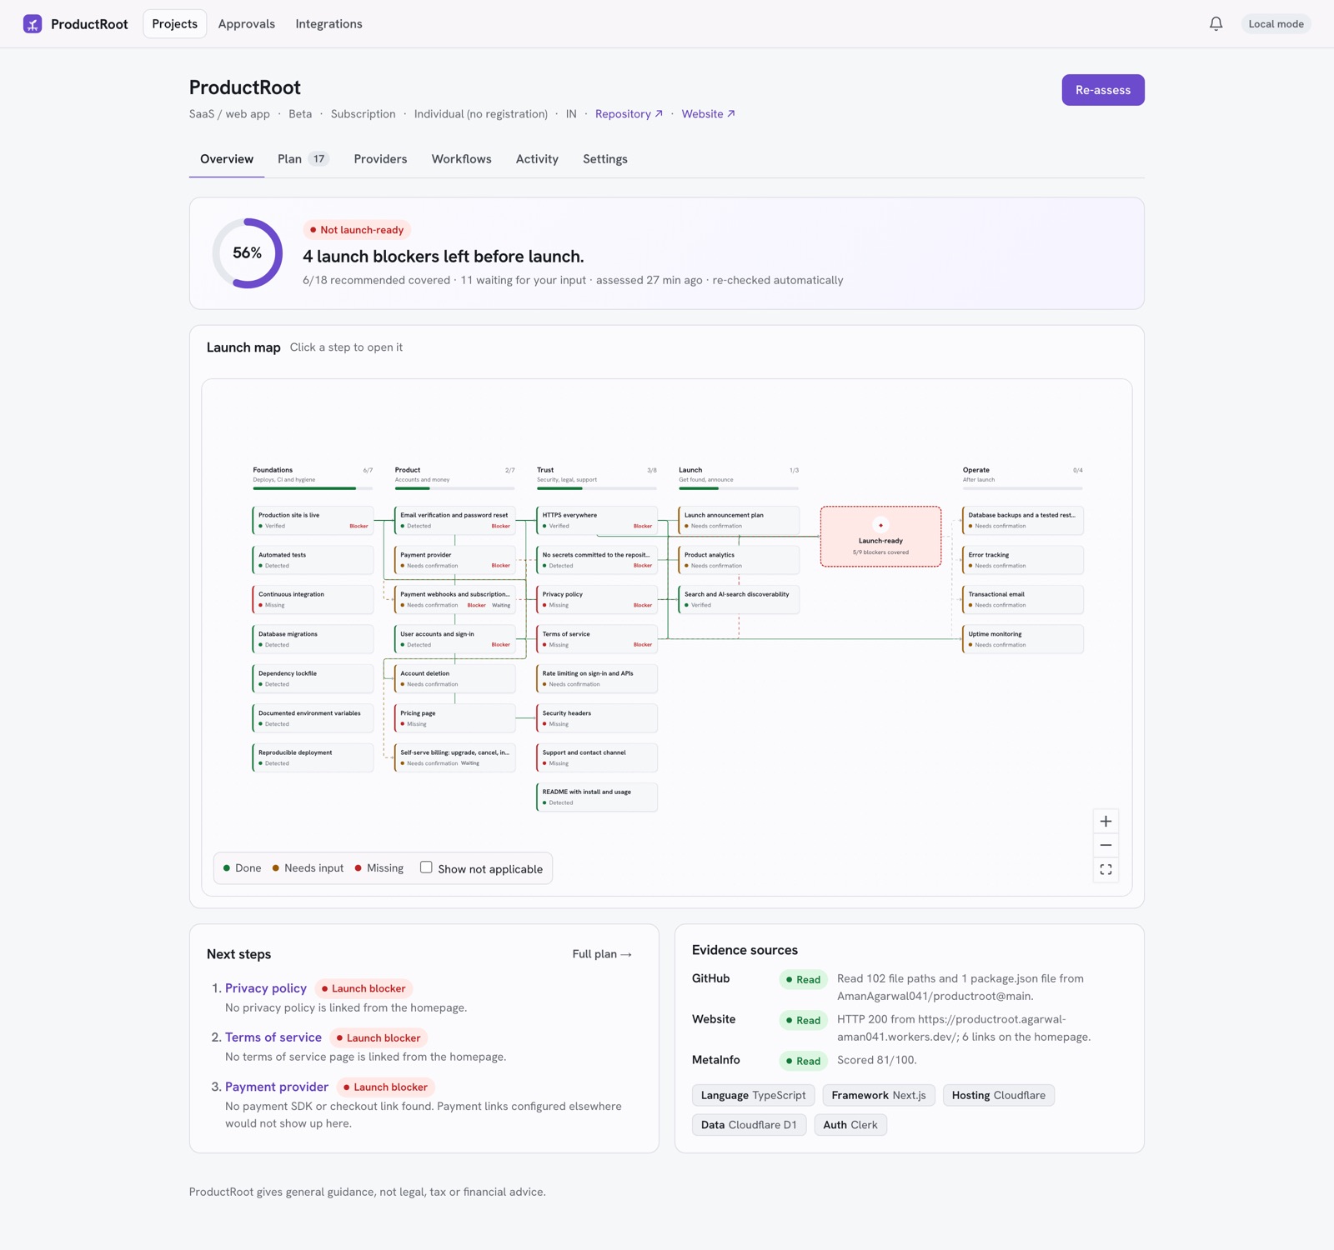Viewport: 1334px width, 1250px height.
Task: Open 'Error tracking' step
Action: click(x=1023, y=560)
